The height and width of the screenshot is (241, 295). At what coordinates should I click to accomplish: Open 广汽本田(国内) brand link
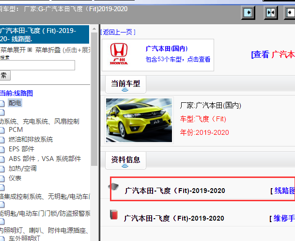(x=167, y=48)
